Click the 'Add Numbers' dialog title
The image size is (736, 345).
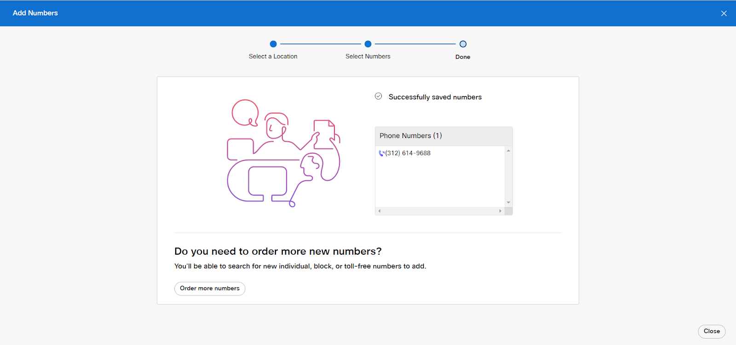coord(35,13)
